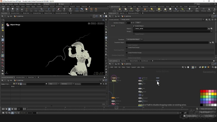The height and width of the screenshot is (122, 217).
Task: Select the Torus shelf tool
Action: (x=17, y=9)
